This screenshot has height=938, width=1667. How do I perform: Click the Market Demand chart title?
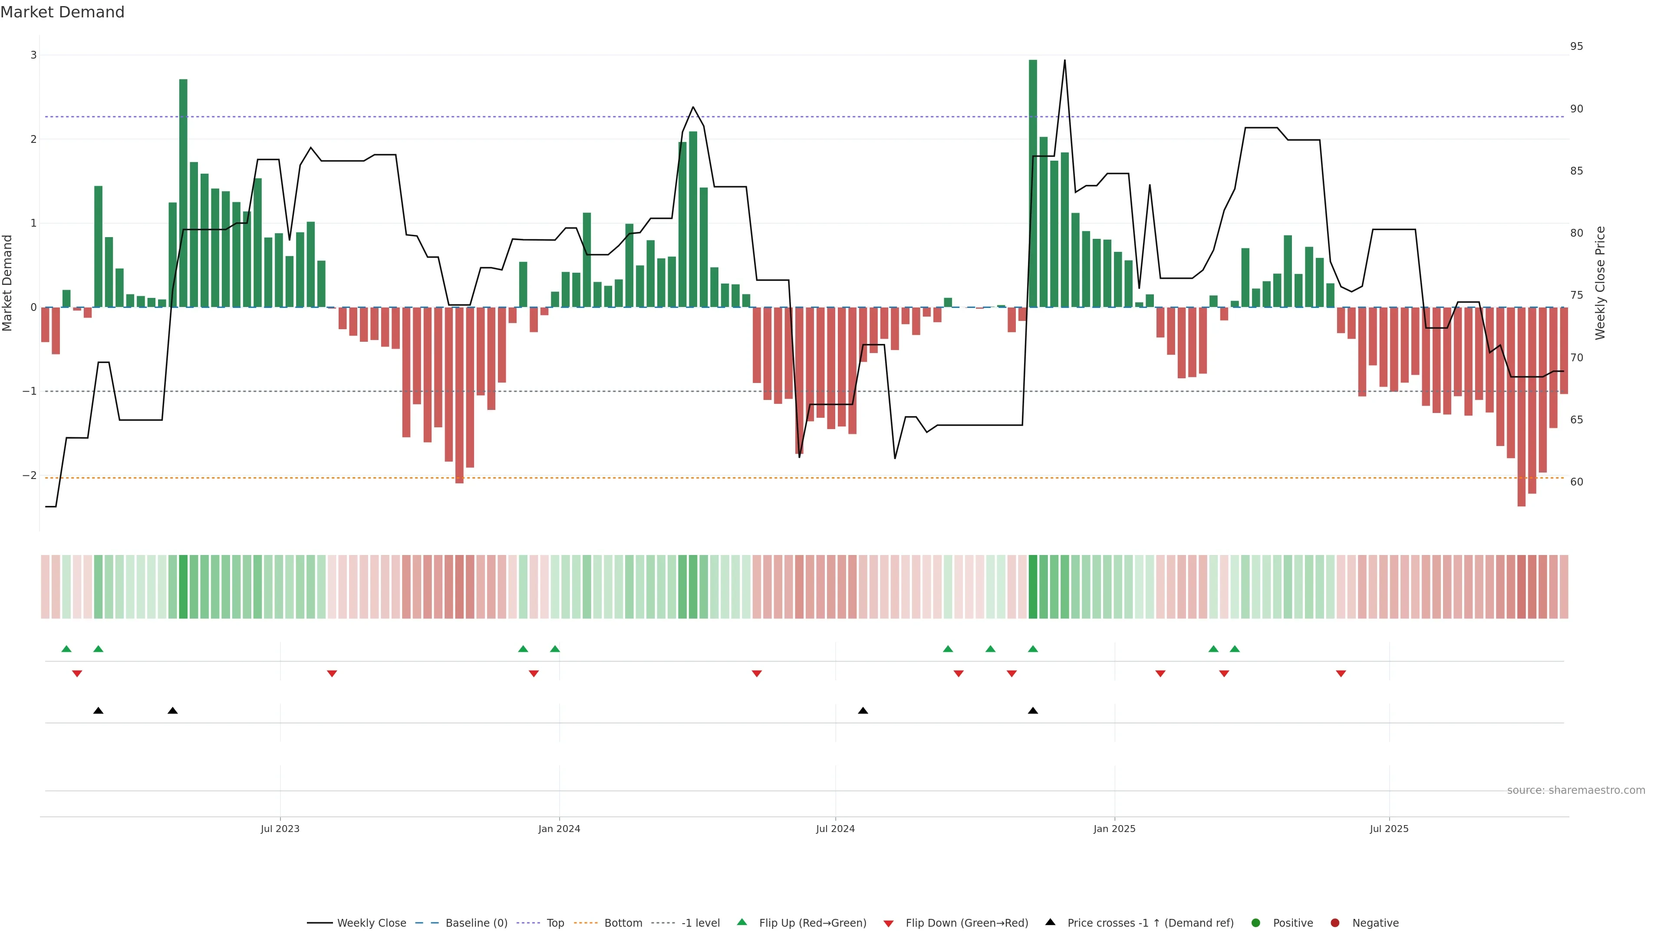click(62, 12)
